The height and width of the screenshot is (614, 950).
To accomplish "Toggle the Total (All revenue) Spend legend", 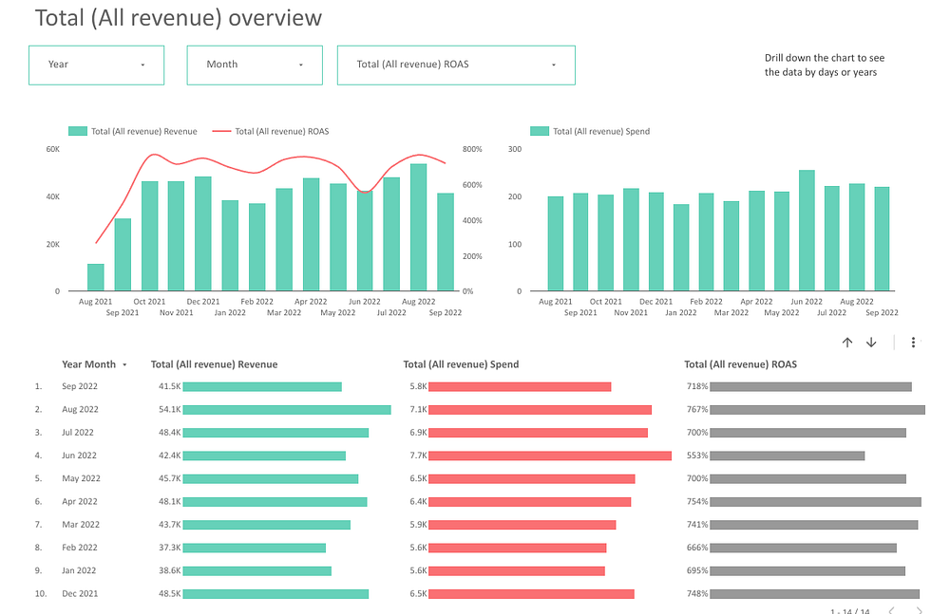I will tap(590, 131).
